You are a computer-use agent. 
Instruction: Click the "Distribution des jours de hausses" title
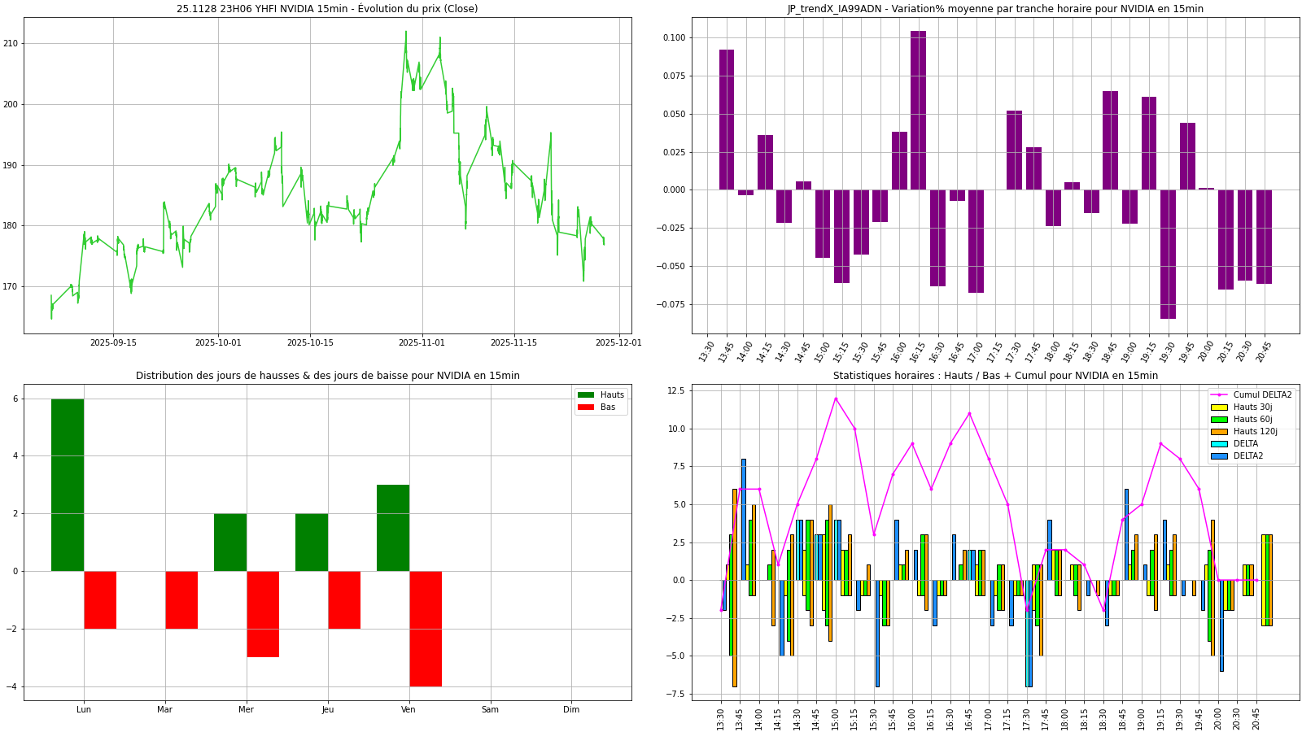[327, 376]
